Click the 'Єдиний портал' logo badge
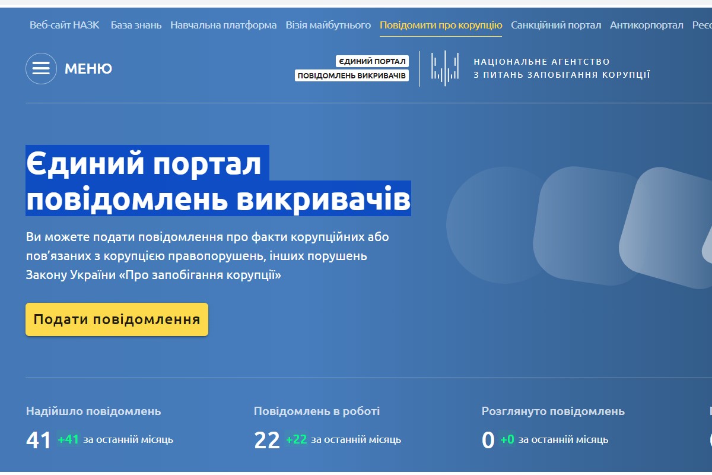This screenshot has height=475, width=712. [372, 62]
